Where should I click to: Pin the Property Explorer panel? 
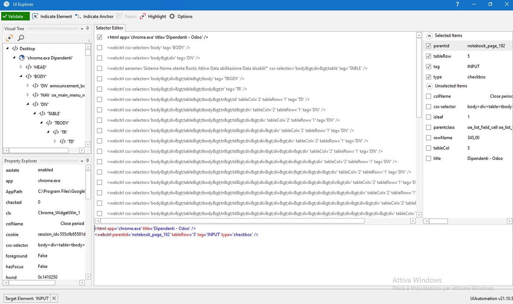[87, 161]
